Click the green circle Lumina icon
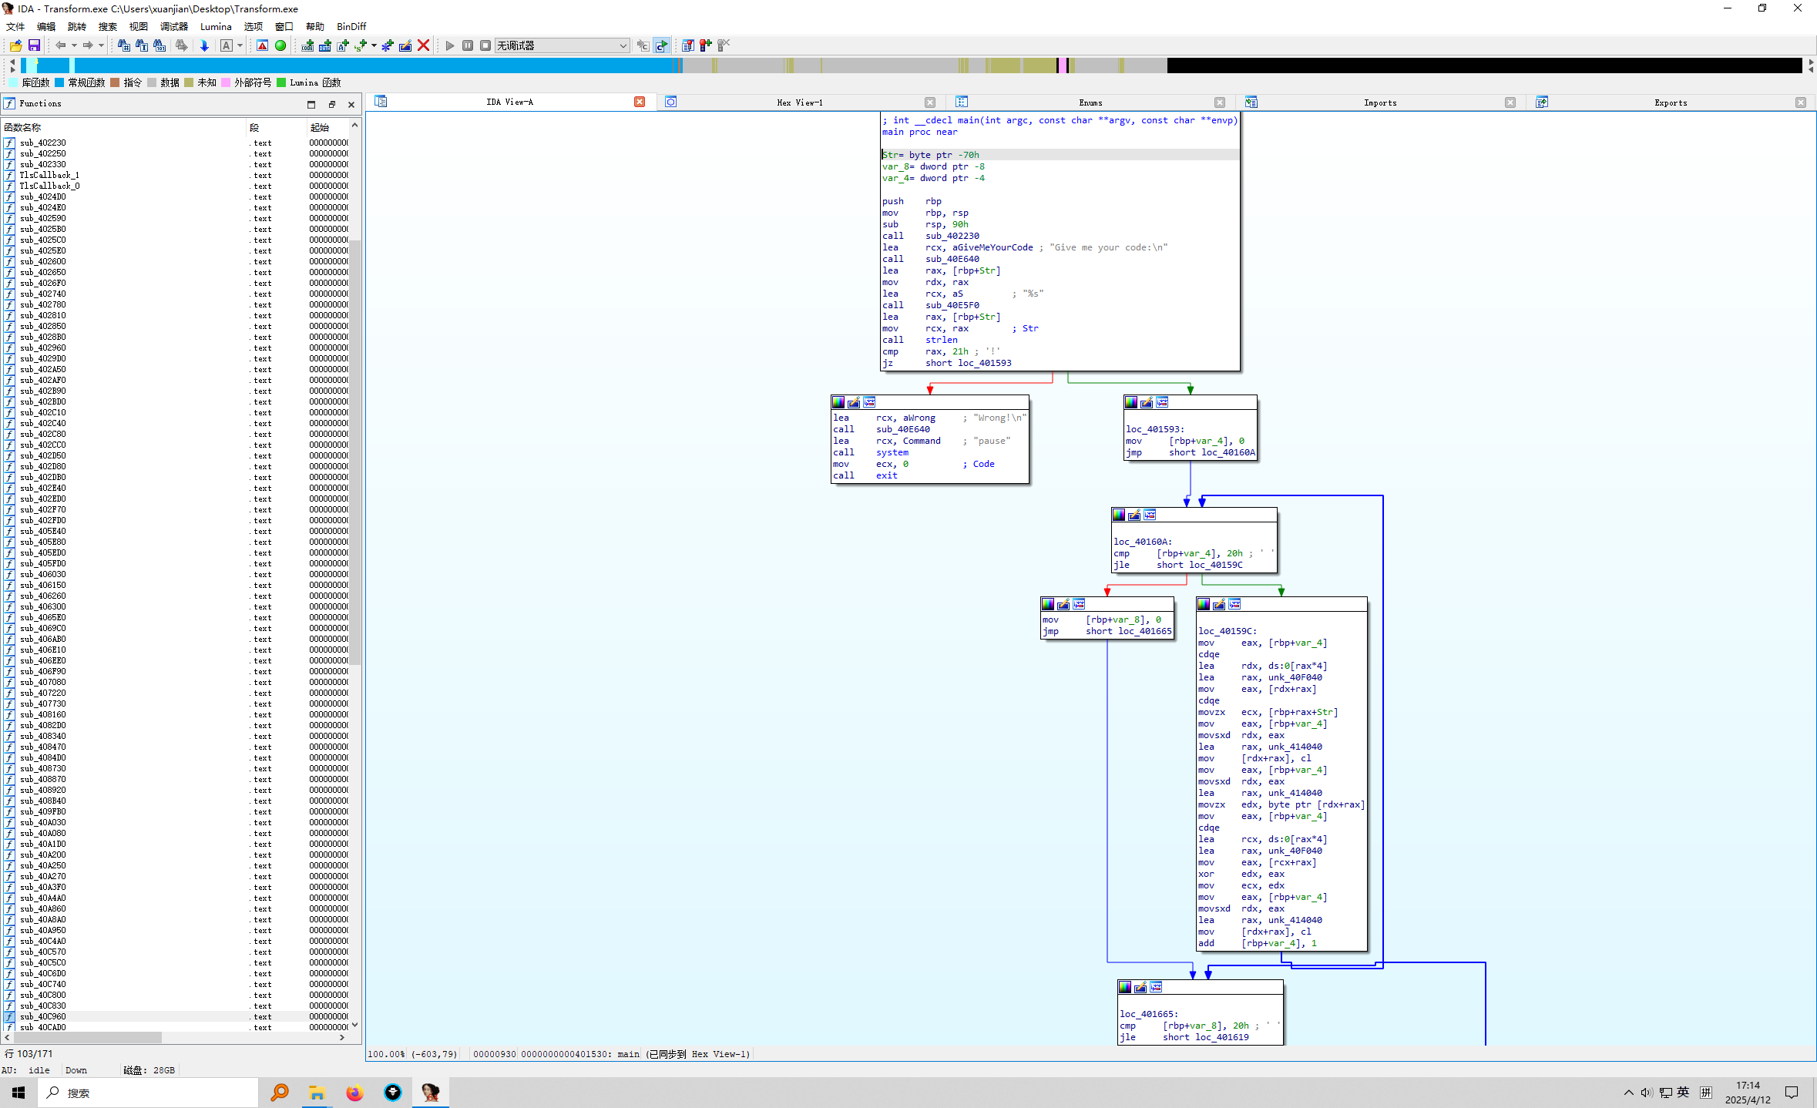 [x=280, y=45]
